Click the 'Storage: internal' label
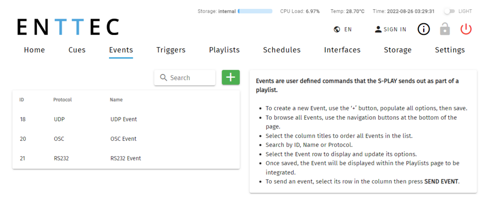 click(x=217, y=12)
